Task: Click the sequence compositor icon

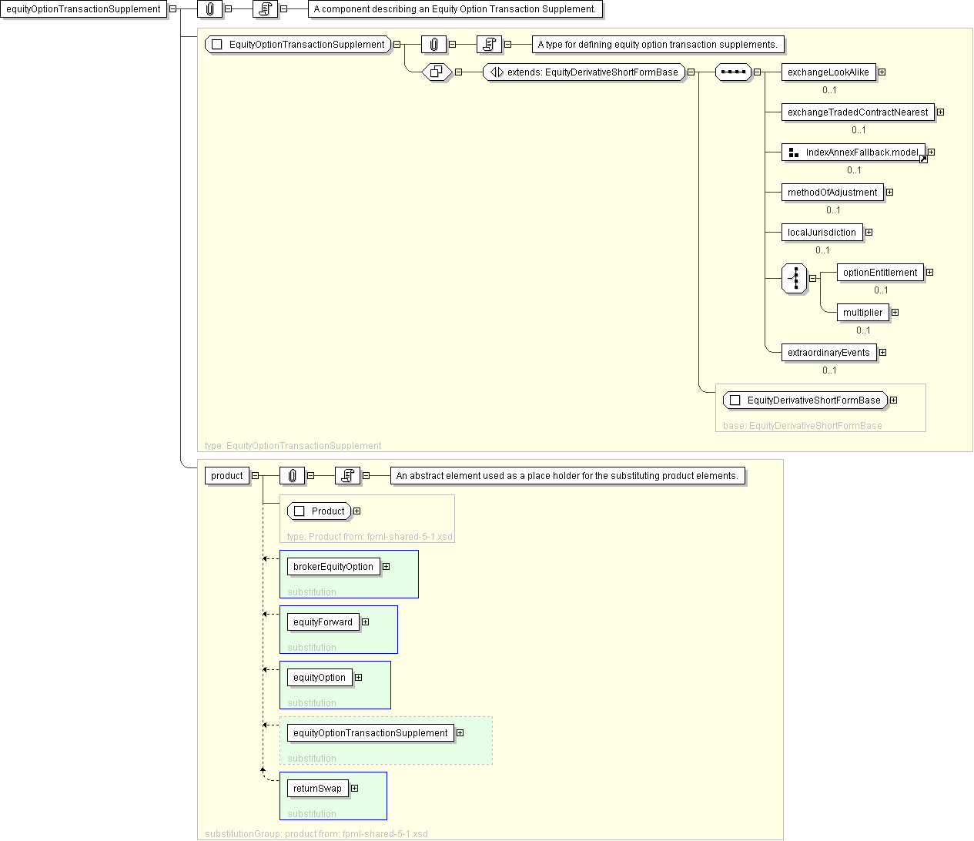Action: [x=733, y=72]
